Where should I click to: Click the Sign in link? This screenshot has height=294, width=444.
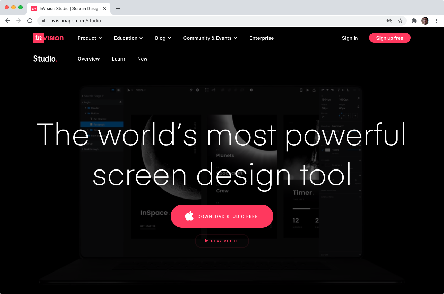pos(350,38)
